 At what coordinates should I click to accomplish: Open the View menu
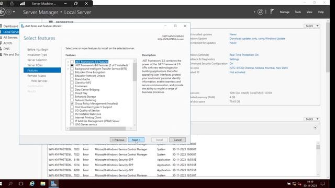click(x=309, y=12)
